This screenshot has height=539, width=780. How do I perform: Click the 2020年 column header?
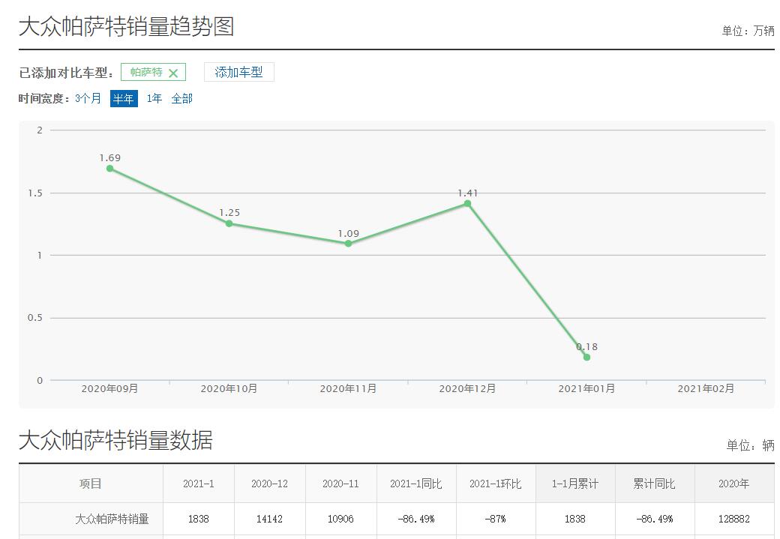[x=734, y=484]
